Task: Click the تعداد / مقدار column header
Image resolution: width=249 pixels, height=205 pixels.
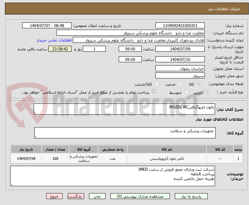Action: tap(55, 149)
